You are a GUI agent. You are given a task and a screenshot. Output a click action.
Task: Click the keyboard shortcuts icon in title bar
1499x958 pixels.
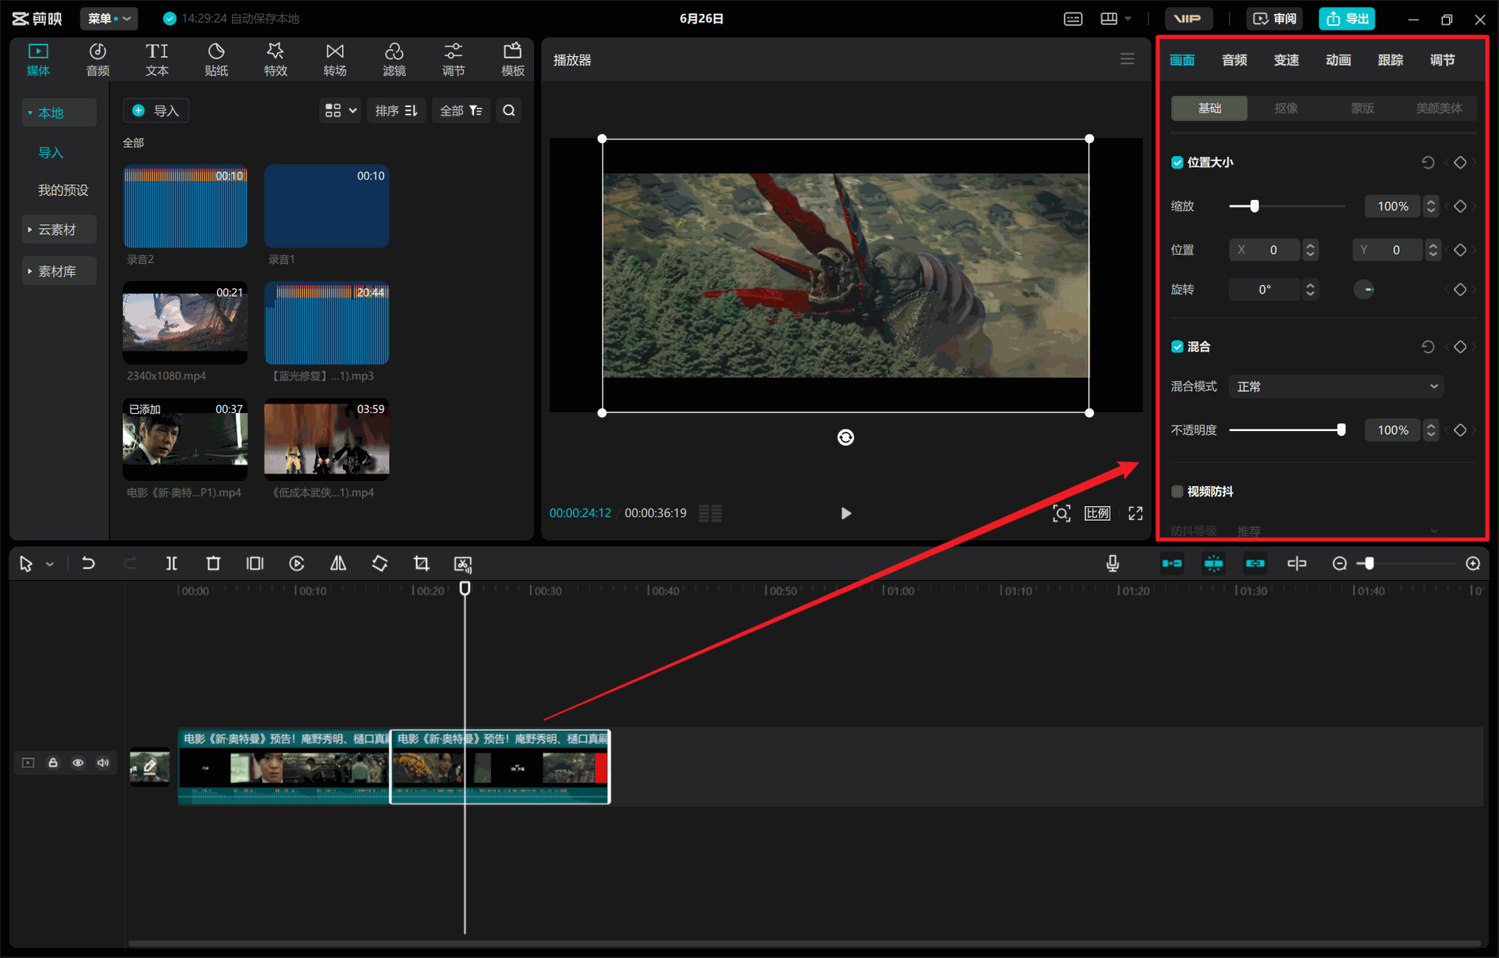1074,19
